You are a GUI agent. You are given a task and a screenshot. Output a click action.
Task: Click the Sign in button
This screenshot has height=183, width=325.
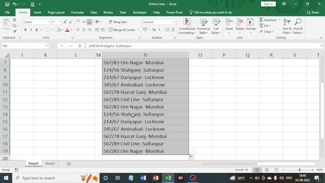[x=268, y=4]
